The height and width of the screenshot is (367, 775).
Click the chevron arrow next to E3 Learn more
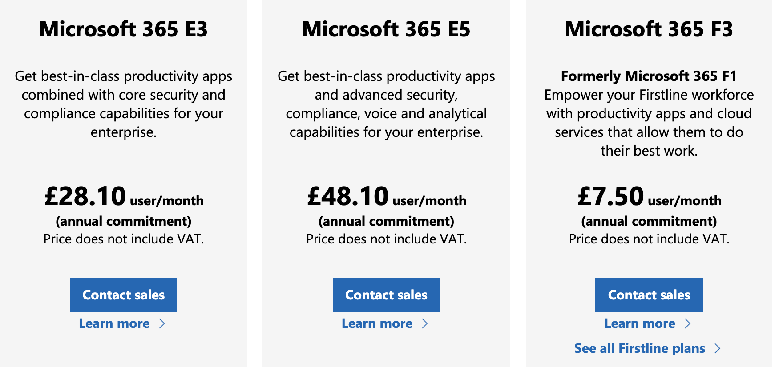pos(163,323)
